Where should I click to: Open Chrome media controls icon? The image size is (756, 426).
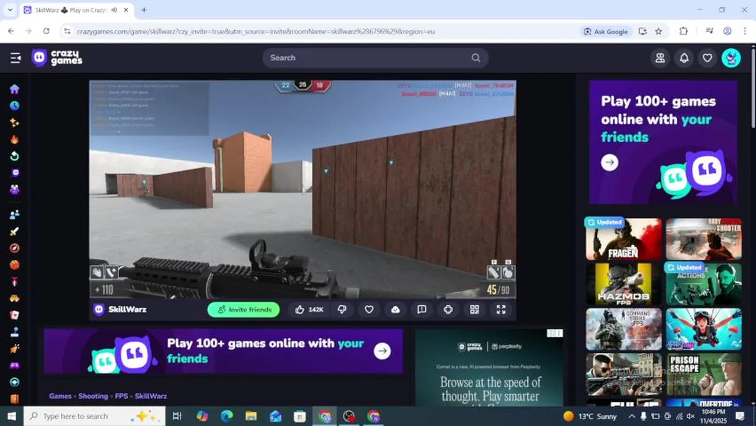[x=709, y=31]
